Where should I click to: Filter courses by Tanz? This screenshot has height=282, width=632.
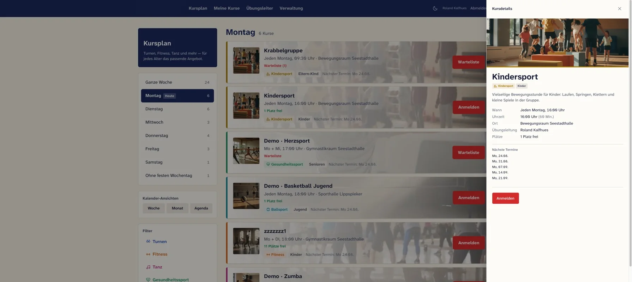click(x=157, y=267)
